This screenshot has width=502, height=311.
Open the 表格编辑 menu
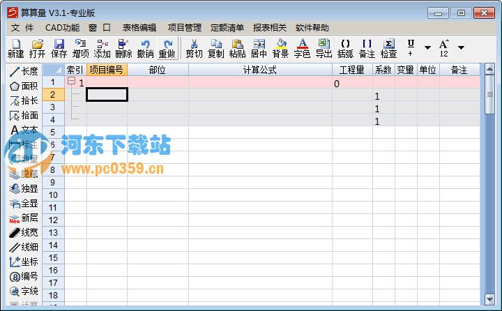point(139,28)
